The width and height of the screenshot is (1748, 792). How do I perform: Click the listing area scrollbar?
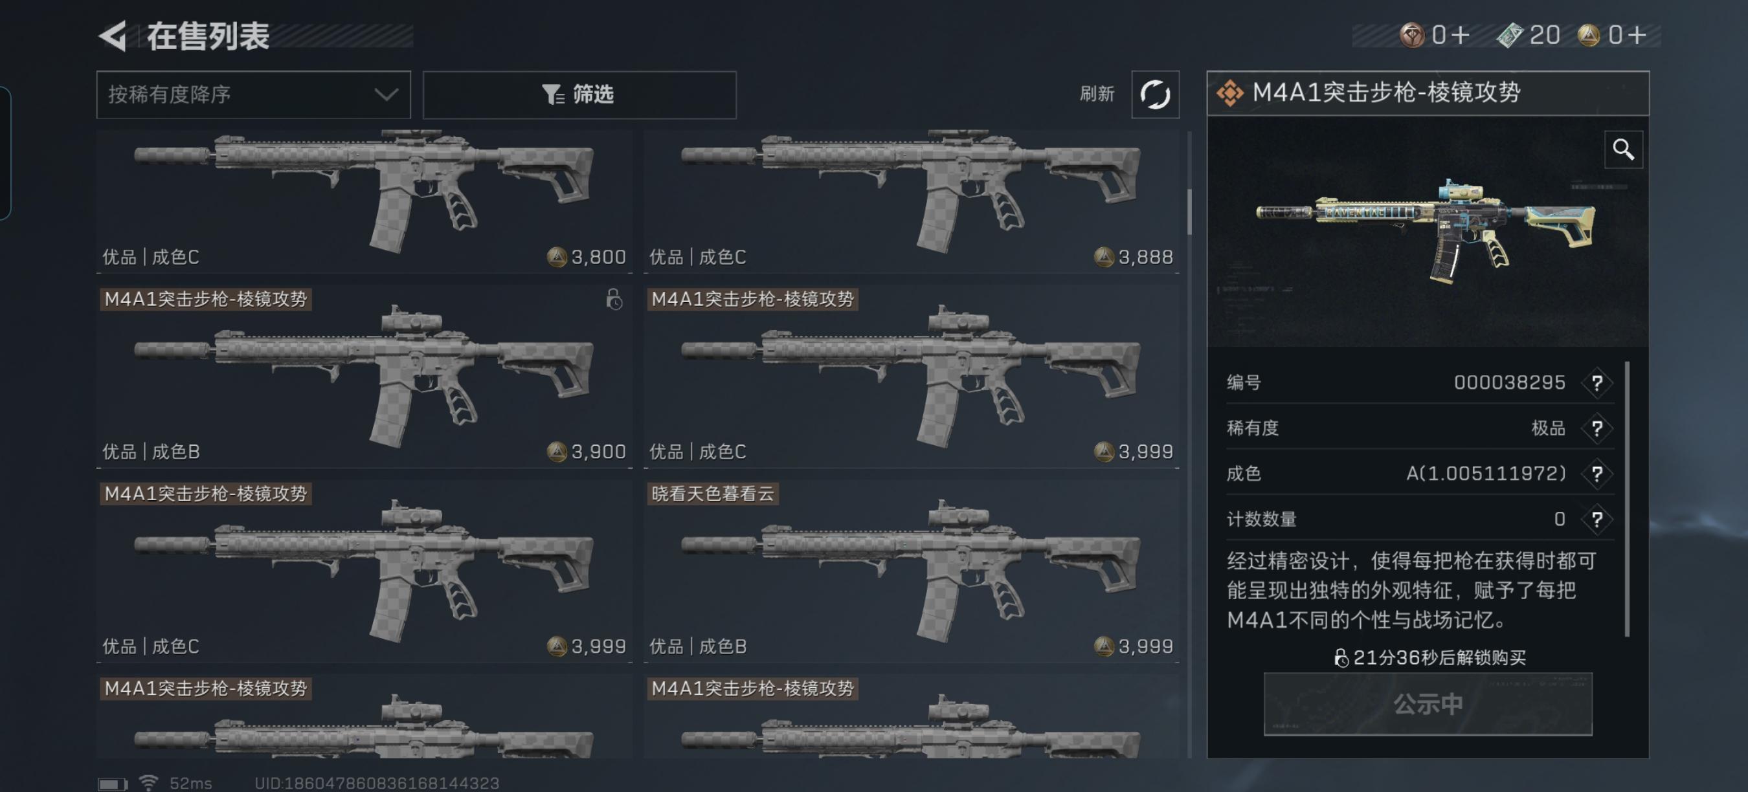[x=1189, y=211]
